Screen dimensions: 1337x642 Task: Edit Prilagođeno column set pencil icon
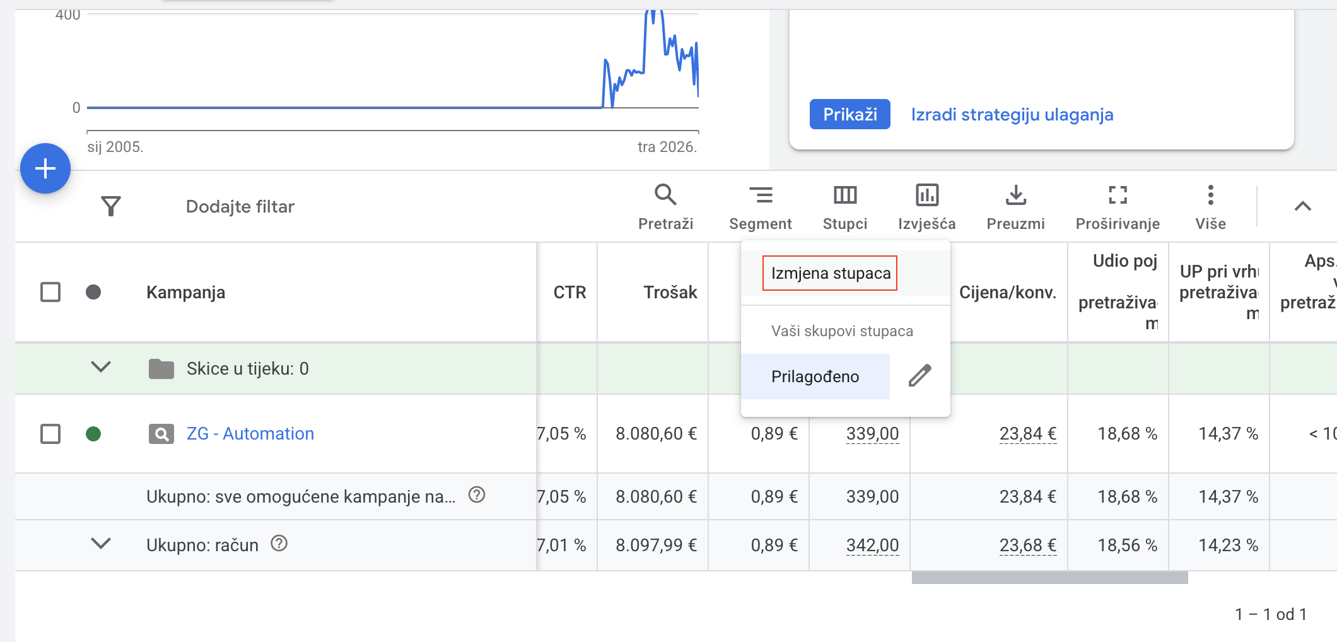point(920,376)
